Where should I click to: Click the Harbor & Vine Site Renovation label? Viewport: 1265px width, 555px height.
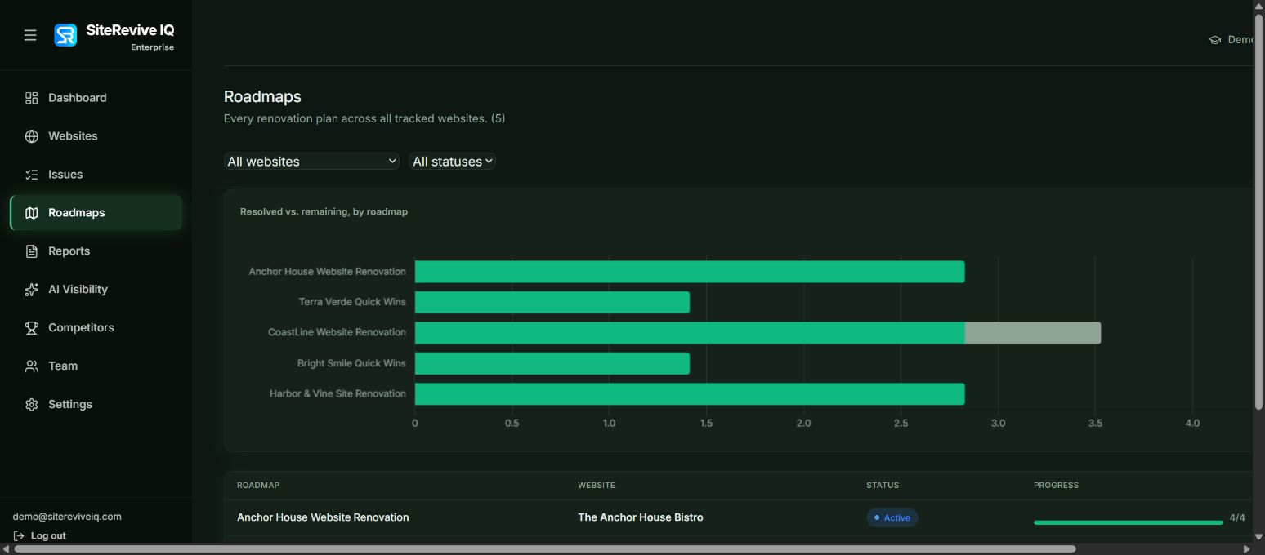[337, 393]
